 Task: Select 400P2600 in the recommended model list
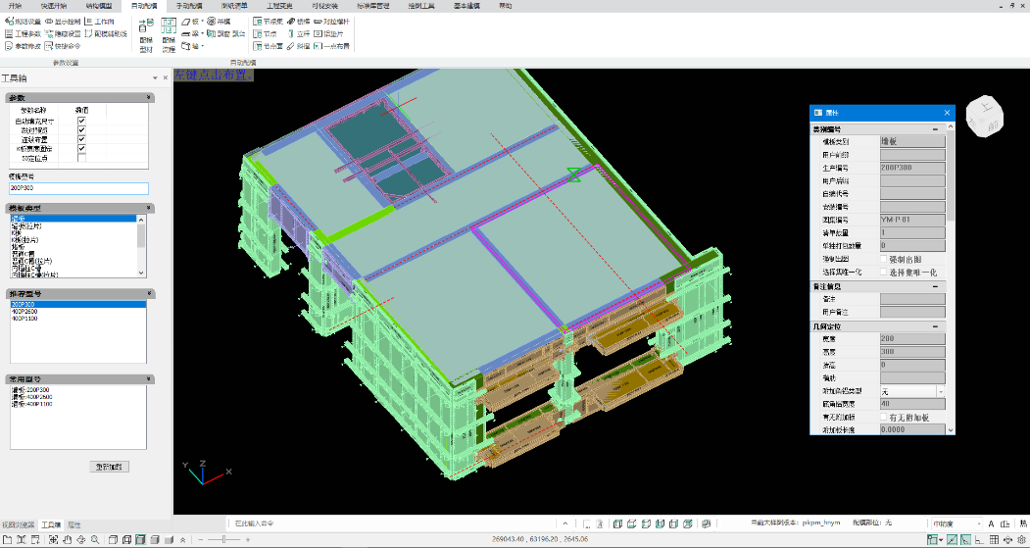[x=25, y=312]
